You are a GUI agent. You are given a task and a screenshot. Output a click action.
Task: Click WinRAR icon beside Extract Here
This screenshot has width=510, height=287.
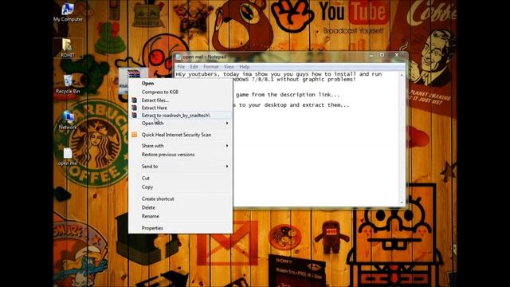point(135,108)
